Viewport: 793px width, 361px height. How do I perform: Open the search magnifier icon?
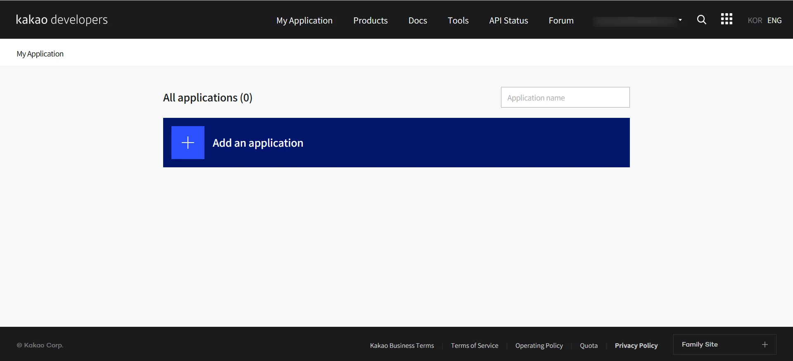click(701, 20)
